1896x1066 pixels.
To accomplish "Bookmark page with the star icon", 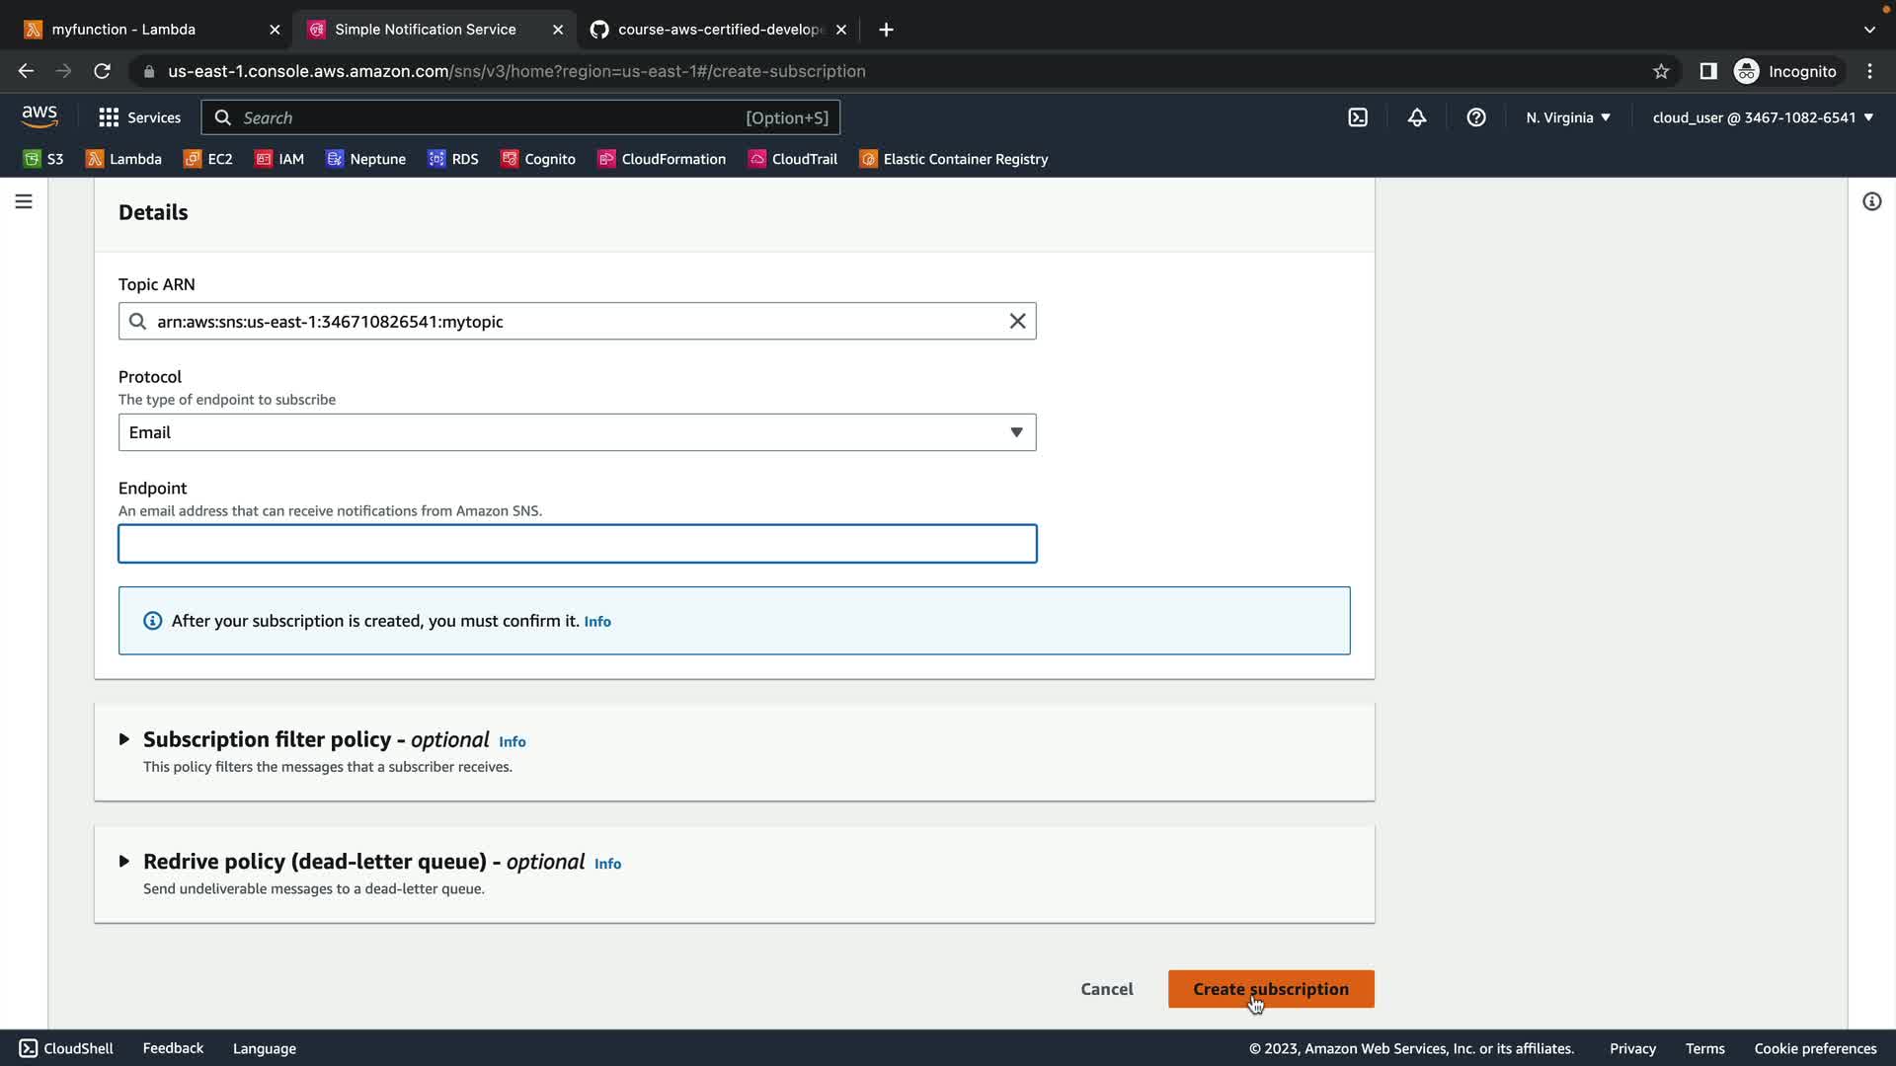I will [x=1661, y=71].
